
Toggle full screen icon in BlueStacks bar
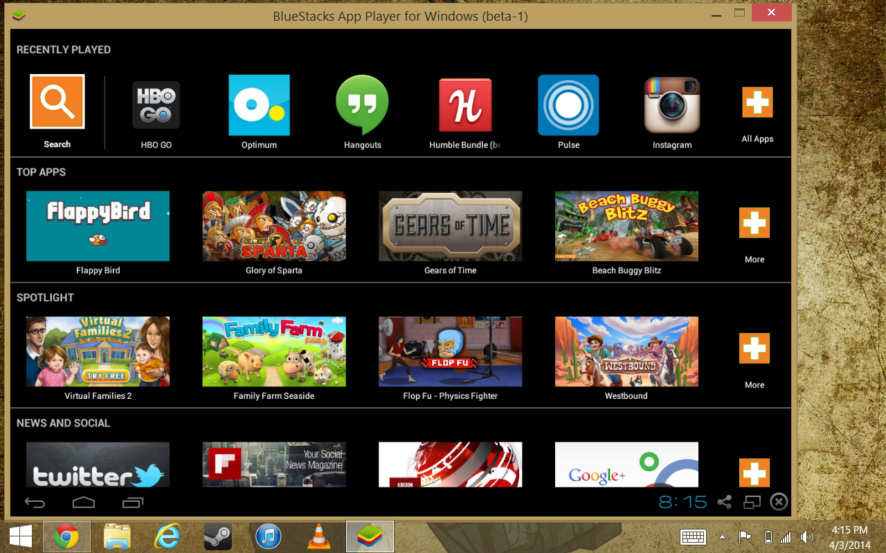pos(752,502)
